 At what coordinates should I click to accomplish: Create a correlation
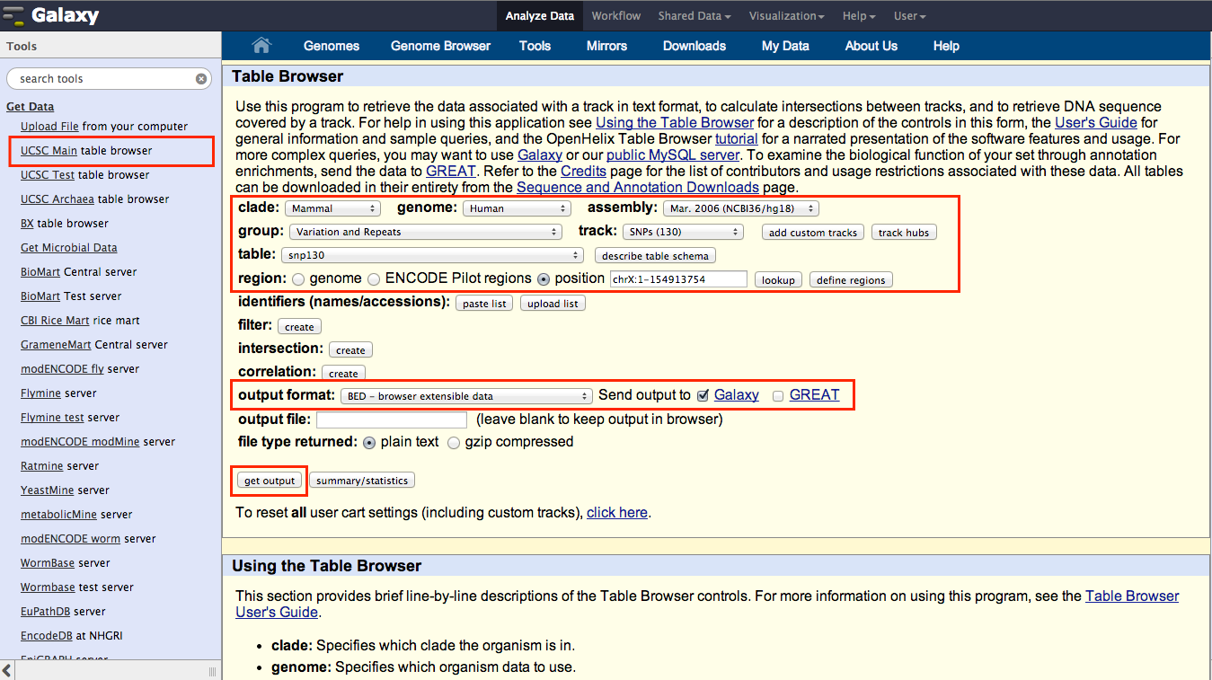pyautogui.click(x=343, y=374)
